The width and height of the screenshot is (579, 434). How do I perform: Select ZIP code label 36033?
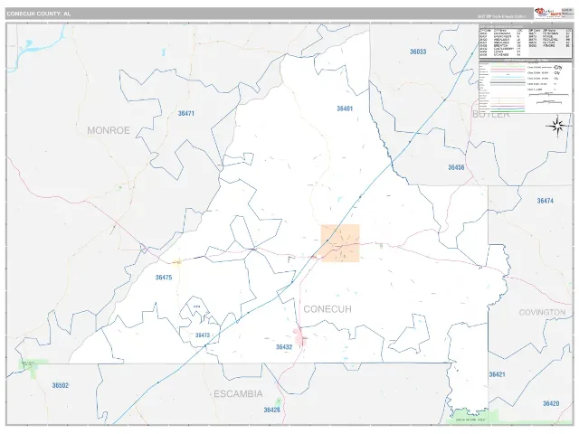(418, 52)
